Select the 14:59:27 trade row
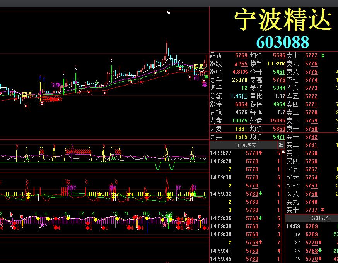Image resolution: width=338 pixels, height=263 pixels. coord(245,153)
